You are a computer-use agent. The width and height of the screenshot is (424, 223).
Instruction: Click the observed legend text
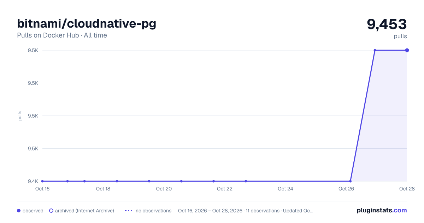[33, 211]
